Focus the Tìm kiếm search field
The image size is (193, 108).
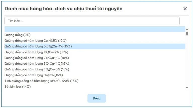(92, 21)
